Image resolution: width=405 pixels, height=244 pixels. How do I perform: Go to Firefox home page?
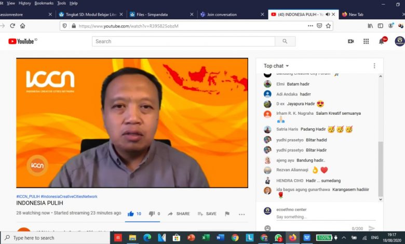[23, 26]
